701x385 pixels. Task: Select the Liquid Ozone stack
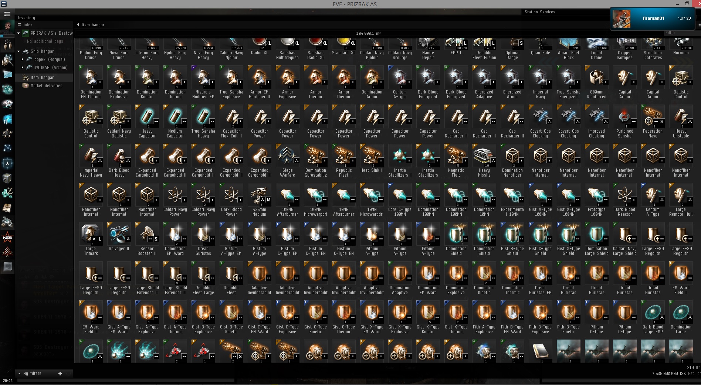(597, 49)
